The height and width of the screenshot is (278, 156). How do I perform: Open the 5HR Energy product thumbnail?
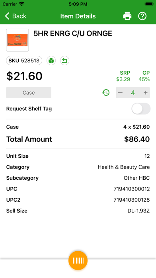click(x=18, y=40)
